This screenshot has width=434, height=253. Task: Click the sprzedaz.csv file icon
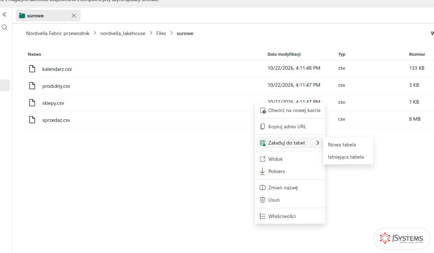click(32, 120)
